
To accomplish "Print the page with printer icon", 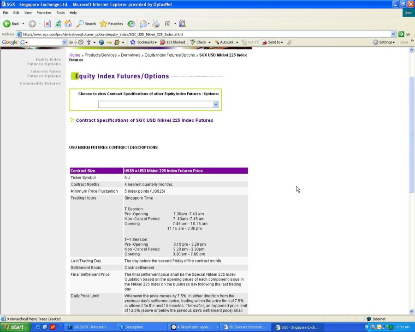I will pyautogui.click(x=156, y=24).
